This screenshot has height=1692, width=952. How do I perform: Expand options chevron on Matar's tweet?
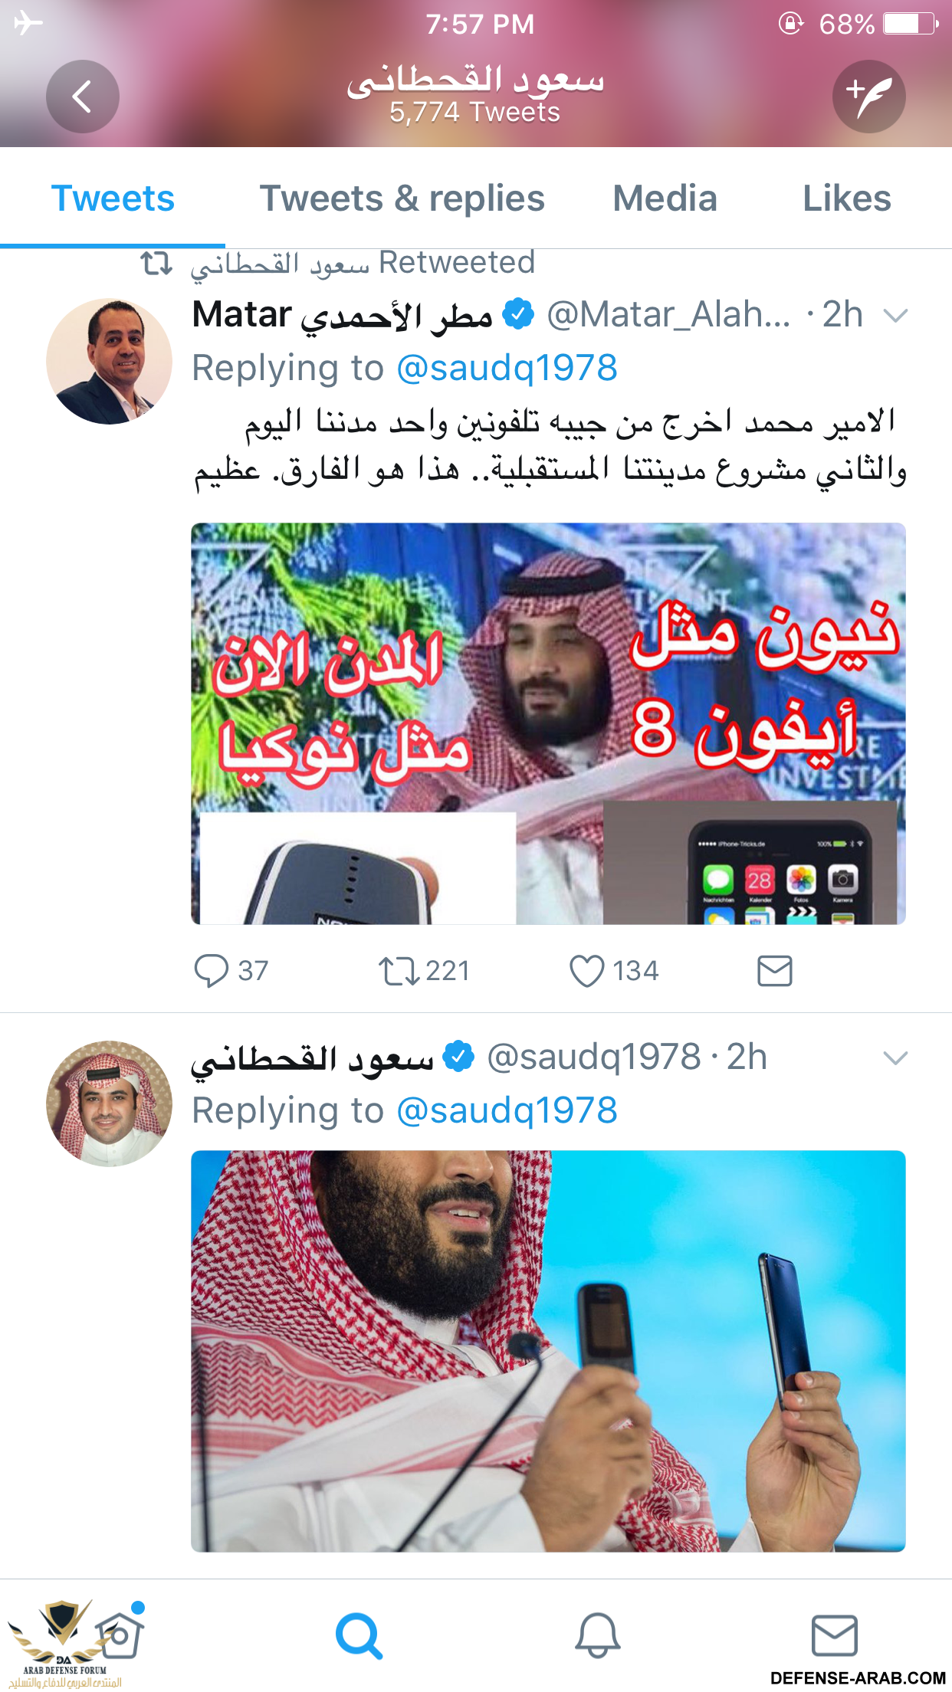point(895,315)
